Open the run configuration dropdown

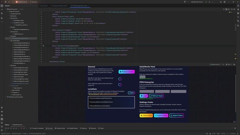(198, 2)
